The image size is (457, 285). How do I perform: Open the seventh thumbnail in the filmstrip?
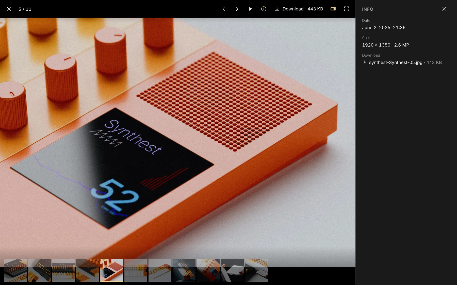[160, 270]
